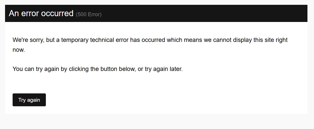Click empty area of the black header bar
This screenshot has height=129, width=314.
point(202,13)
